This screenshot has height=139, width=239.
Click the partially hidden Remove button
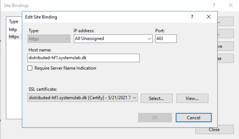point(225,47)
